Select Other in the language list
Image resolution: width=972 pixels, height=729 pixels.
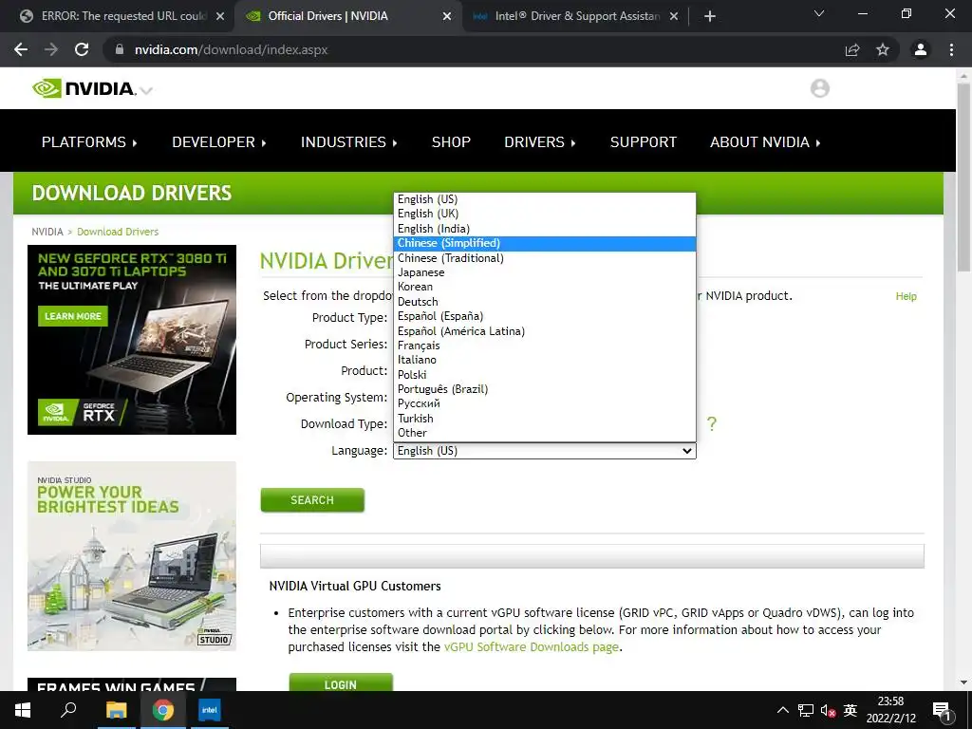coord(544,433)
